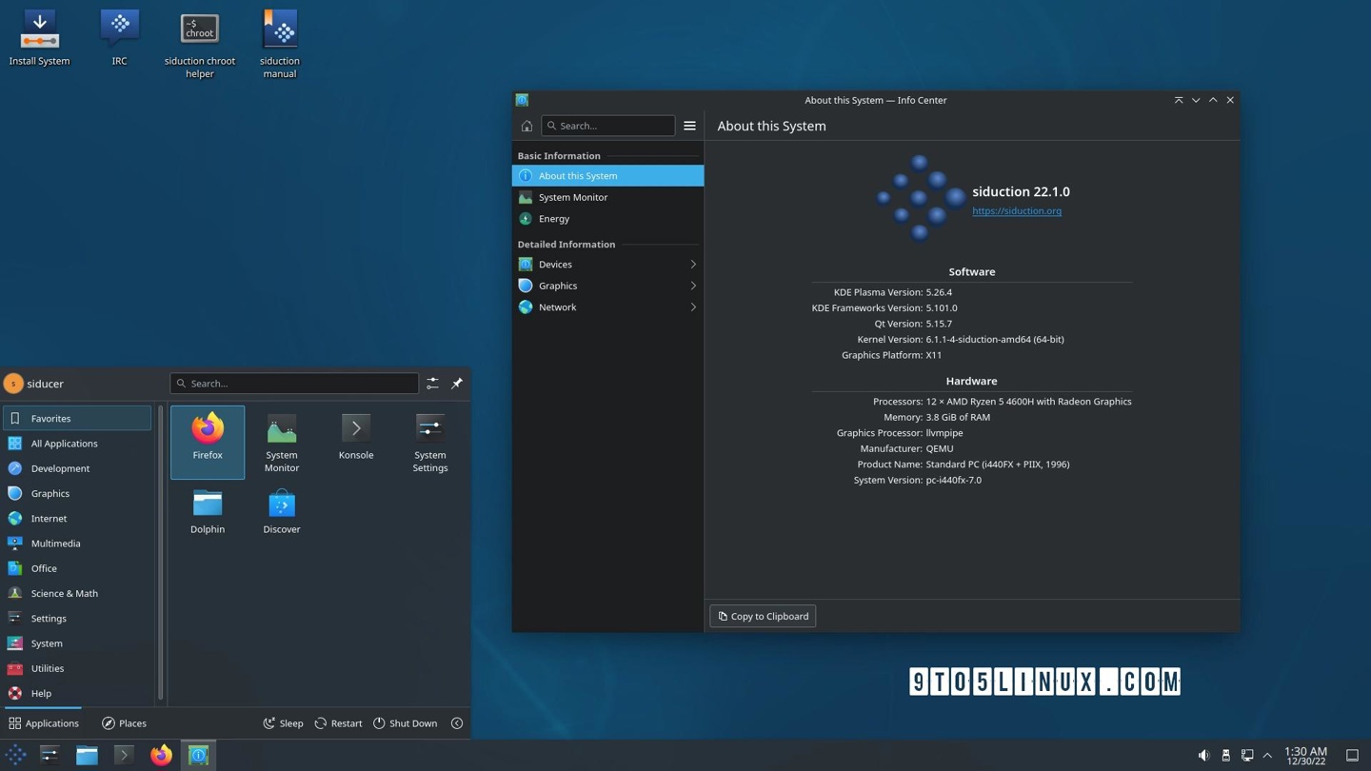Expand the Graphics category in Info Center
Viewport: 1371px width, 771px height.
pos(607,286)
